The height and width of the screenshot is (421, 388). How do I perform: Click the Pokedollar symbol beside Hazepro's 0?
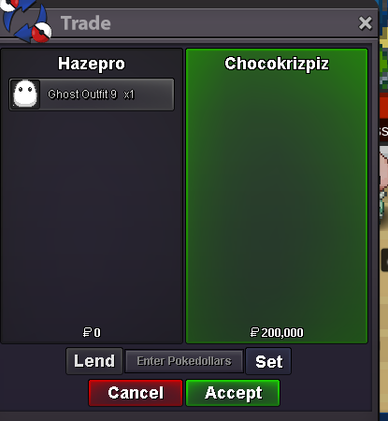tap(87, 332)
